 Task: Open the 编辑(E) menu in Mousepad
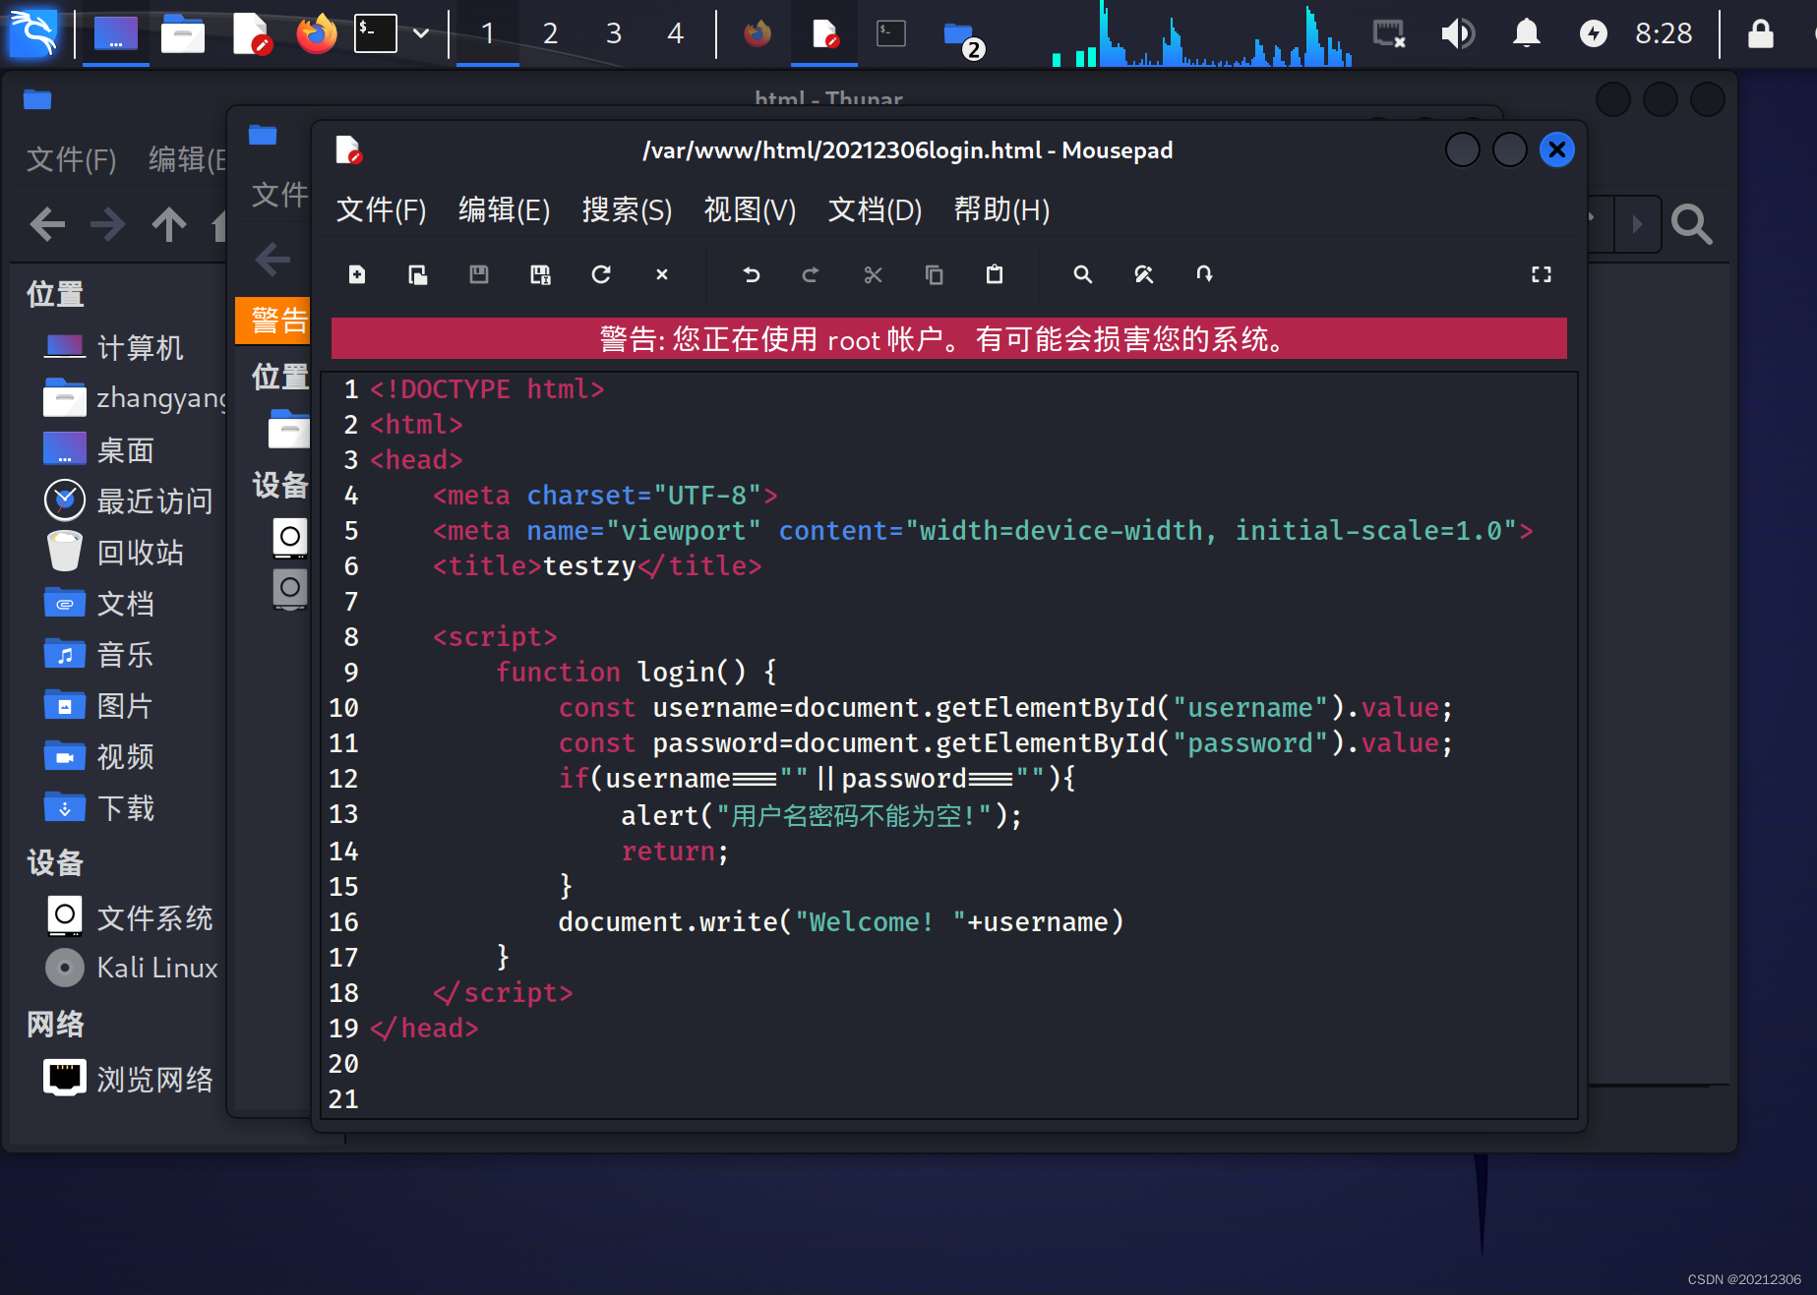504,209
